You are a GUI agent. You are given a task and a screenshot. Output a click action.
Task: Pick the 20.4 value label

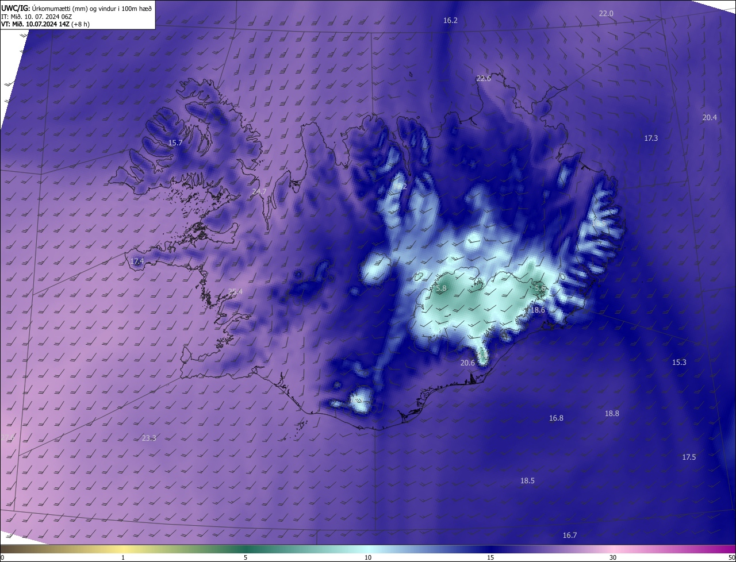point(710,117)
